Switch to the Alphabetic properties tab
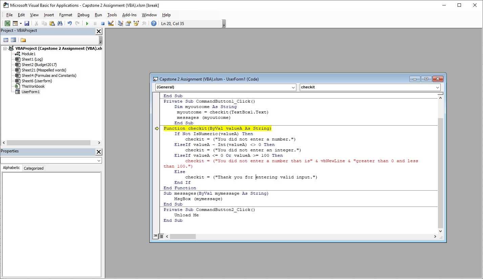 click(12, 168)
